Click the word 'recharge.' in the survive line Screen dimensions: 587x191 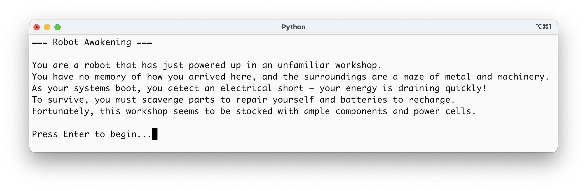pos(432,100)
